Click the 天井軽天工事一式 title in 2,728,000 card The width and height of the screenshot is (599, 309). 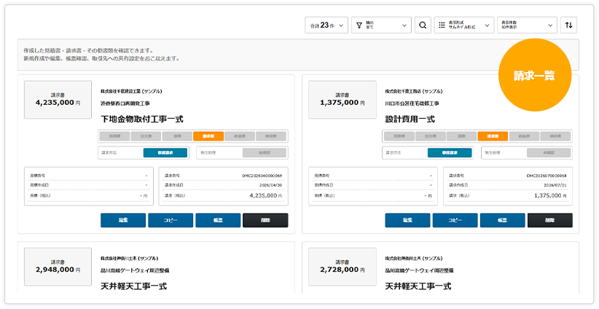[x=418, y=286]
